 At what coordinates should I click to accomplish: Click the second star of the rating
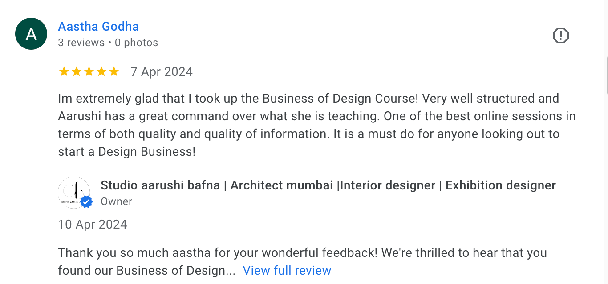click(x=77, y=72)
